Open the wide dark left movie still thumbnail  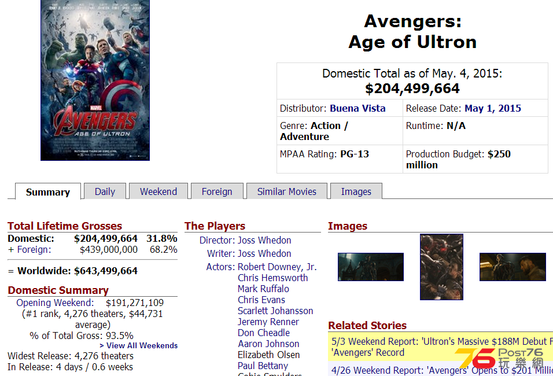371,267
